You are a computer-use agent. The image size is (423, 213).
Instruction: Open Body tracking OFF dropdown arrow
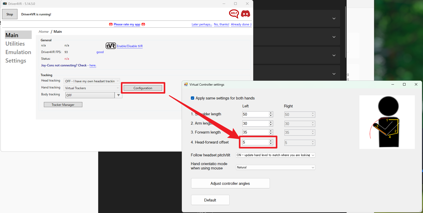coord(118,95)
